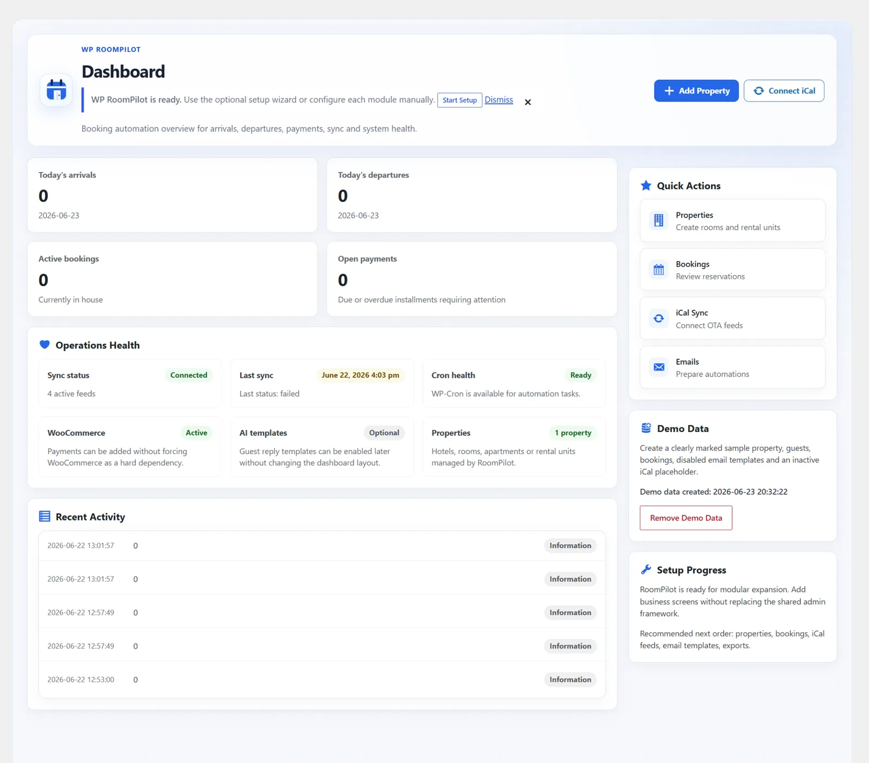
Task: Click the Connect iCal button
Action: coord(784,91)
